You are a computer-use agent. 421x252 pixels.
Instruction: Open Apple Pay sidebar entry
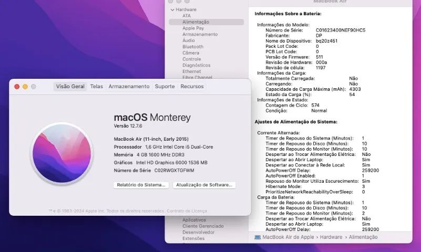pos(193,28)
